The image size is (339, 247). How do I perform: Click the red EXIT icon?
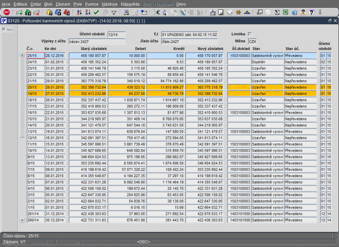[6, 12]
